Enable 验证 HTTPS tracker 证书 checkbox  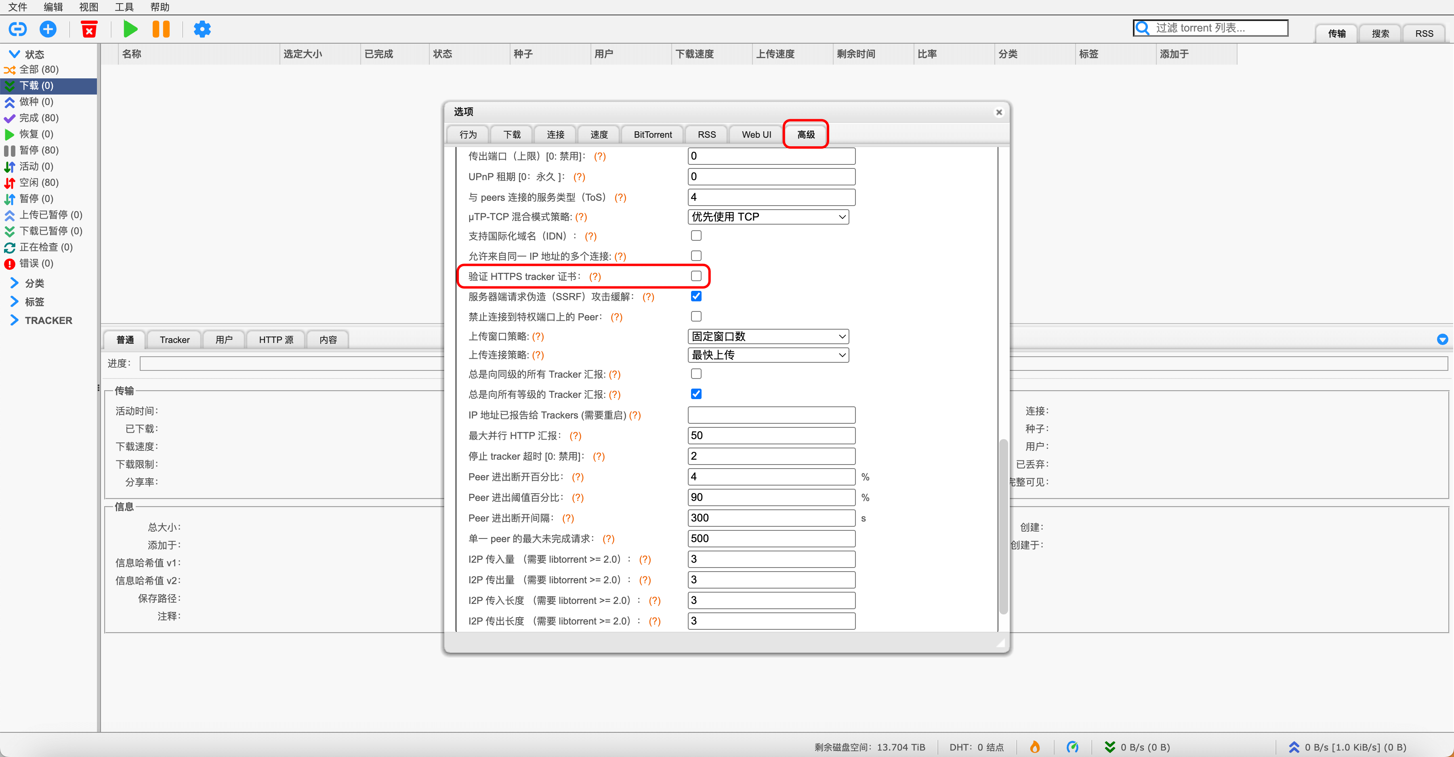(696, 276)
